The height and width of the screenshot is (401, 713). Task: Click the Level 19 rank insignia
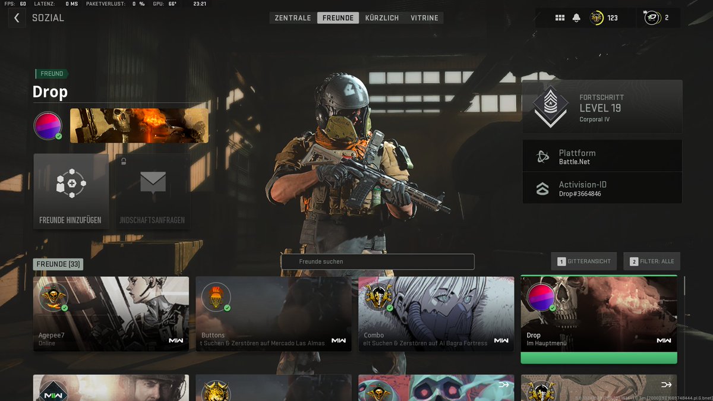coord(550,108)
